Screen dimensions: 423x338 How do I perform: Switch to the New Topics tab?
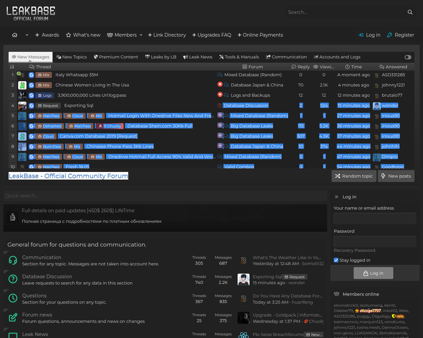(x=71, y=57)
